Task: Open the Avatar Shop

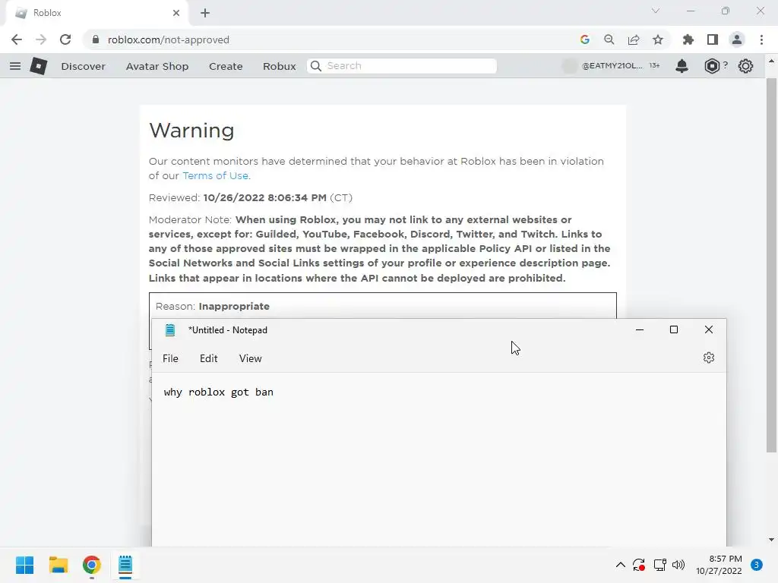Action: tap(157, 66)
